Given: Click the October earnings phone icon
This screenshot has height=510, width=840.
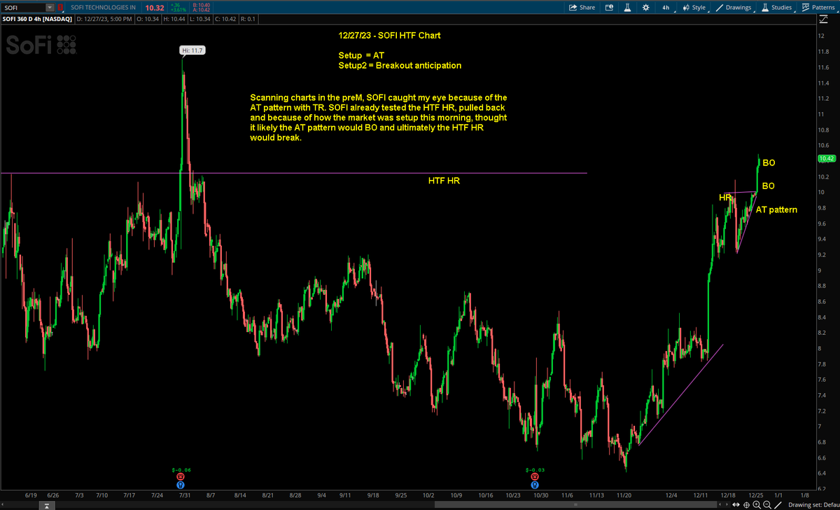Looking at the screenshot, I should pyautogui.click(x=535, y=476).
